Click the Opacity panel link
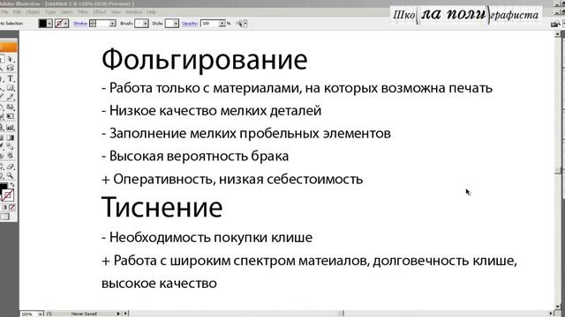Viewport: 565px width, 317px height. tap(190, 24)
